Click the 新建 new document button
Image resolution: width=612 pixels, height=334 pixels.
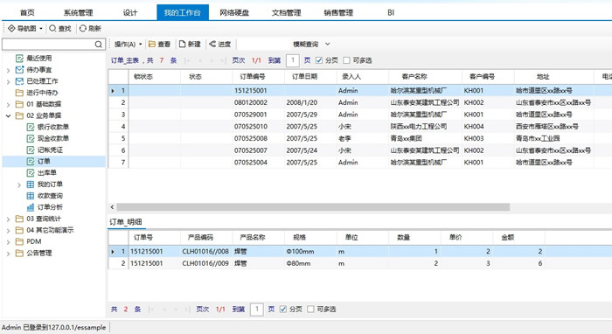(190, 44)
